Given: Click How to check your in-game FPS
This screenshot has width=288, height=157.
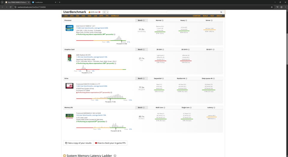Looking at the screenshot, I should coord(110,143).
